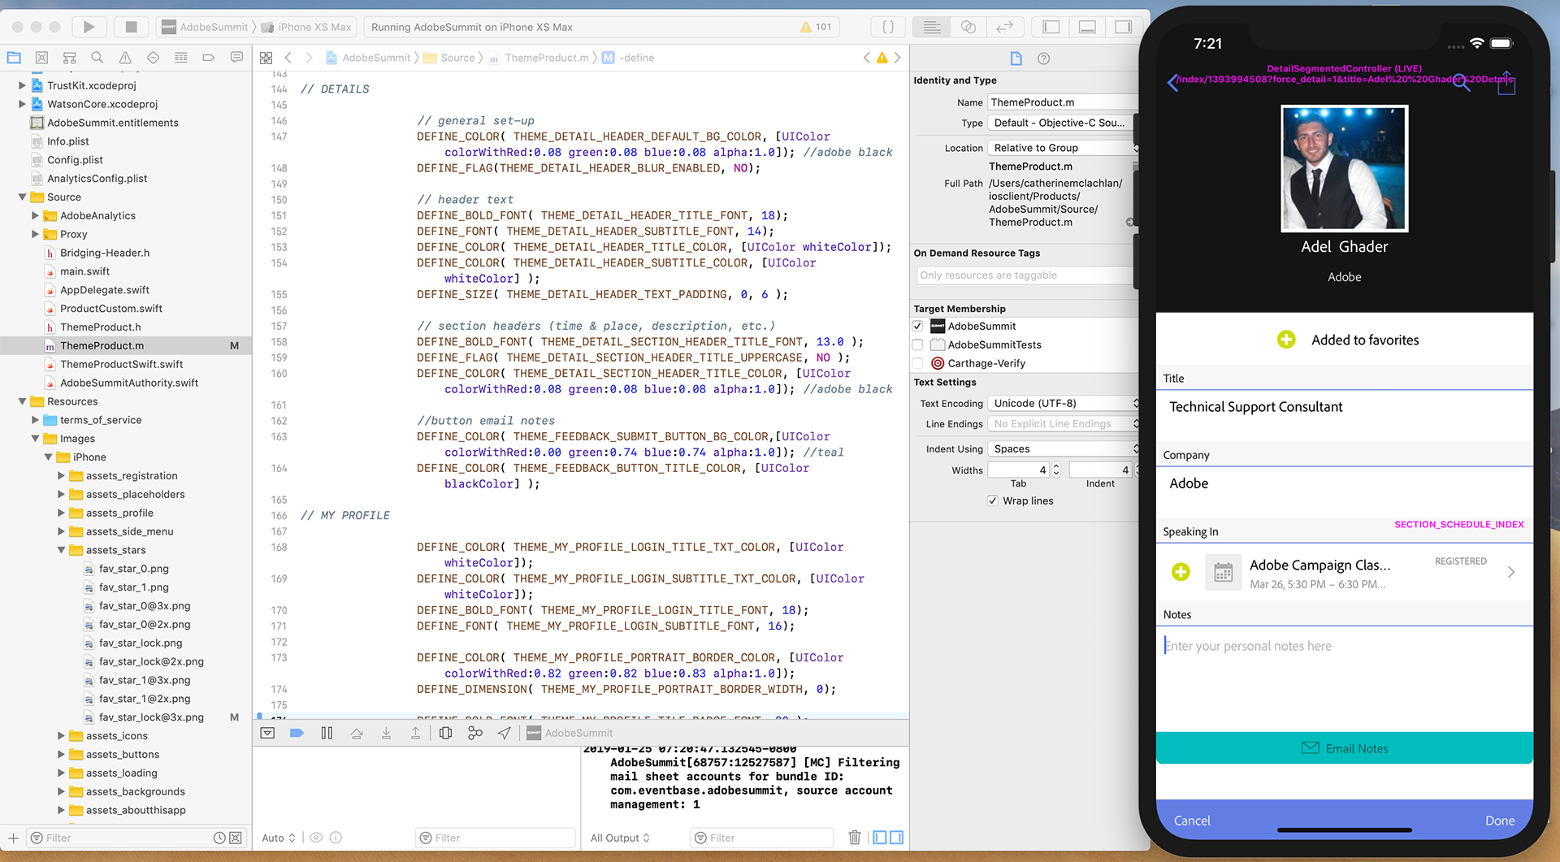Toggle breakpoints activation in debug bar
This screenshot has width=1560, height=862.
(x=297, y=733)
